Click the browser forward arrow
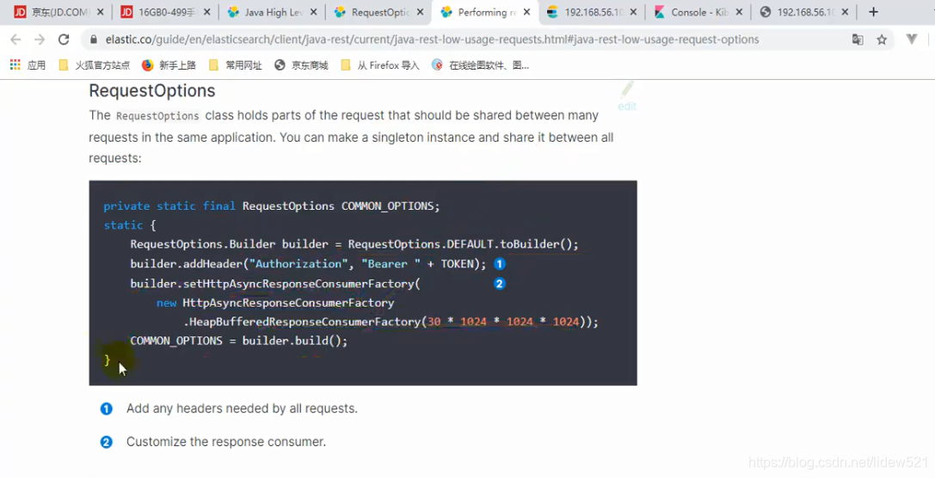The image size is (935, 478). coord(40,40)
